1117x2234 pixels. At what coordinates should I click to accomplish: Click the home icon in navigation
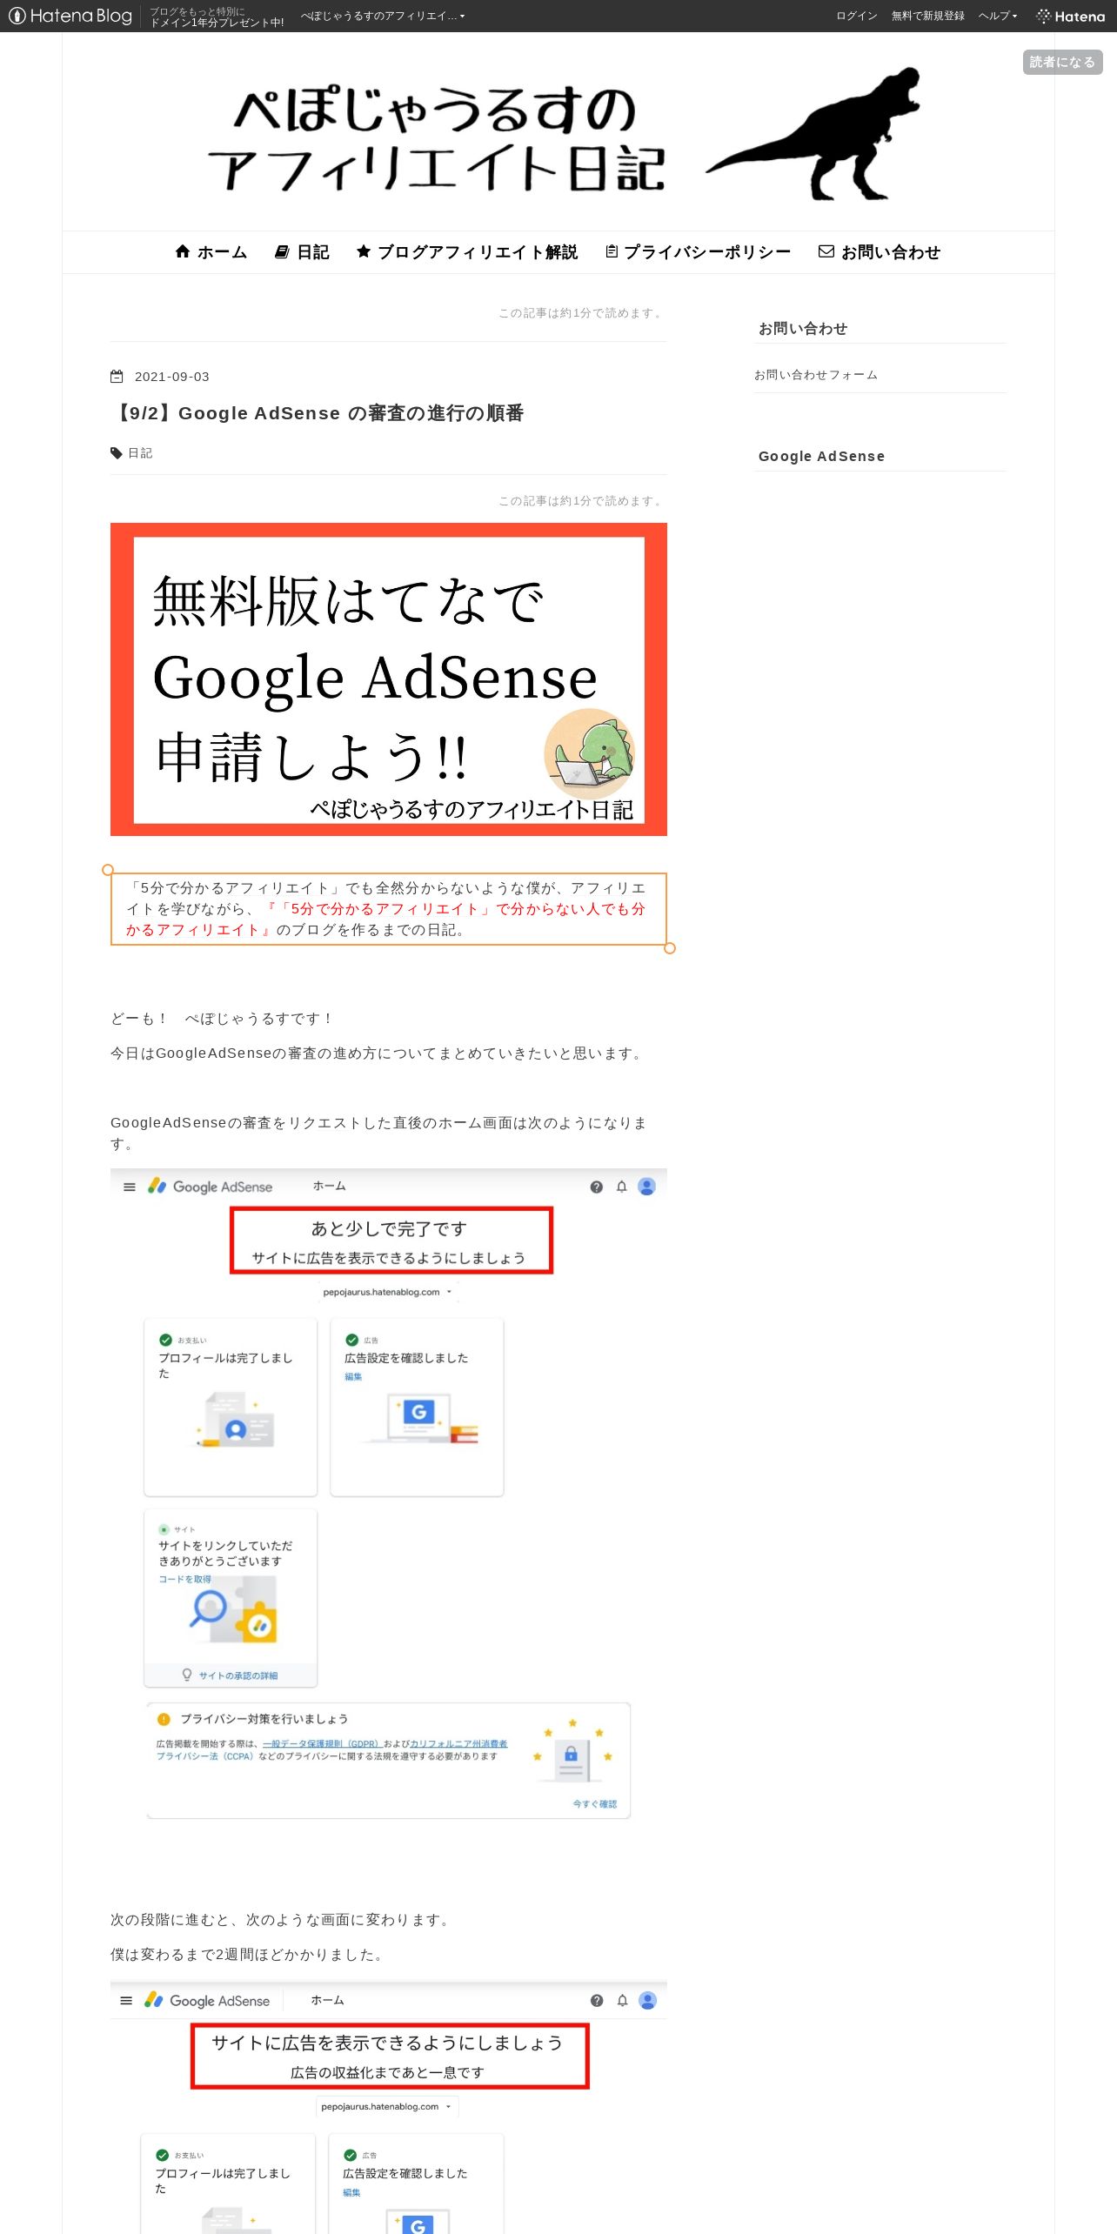click(183, 251)
